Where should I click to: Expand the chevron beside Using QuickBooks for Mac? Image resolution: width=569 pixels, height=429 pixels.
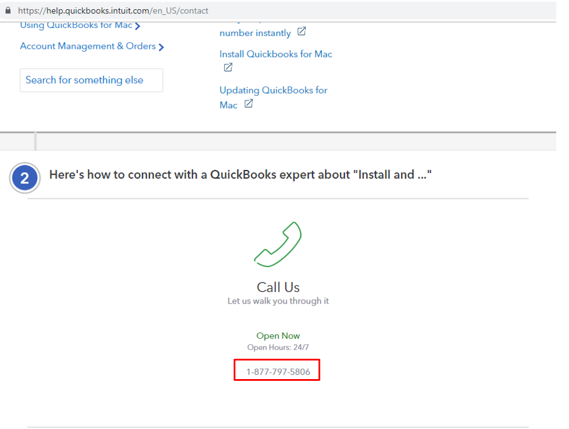click(138, 26)
